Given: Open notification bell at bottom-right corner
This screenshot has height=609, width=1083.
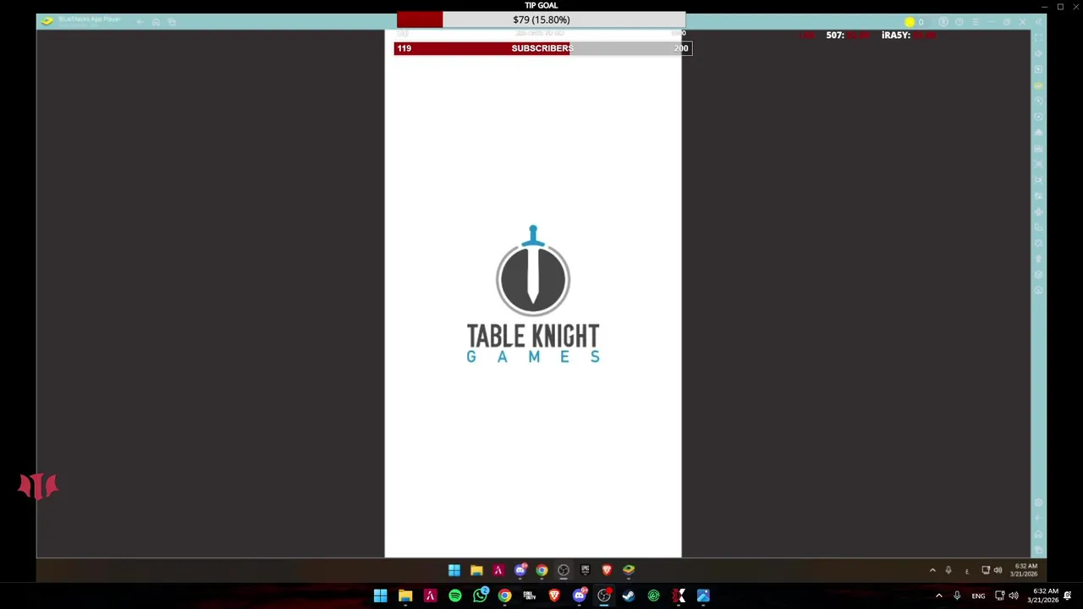Looking at the screenshot, I should tap(1068, 596).
